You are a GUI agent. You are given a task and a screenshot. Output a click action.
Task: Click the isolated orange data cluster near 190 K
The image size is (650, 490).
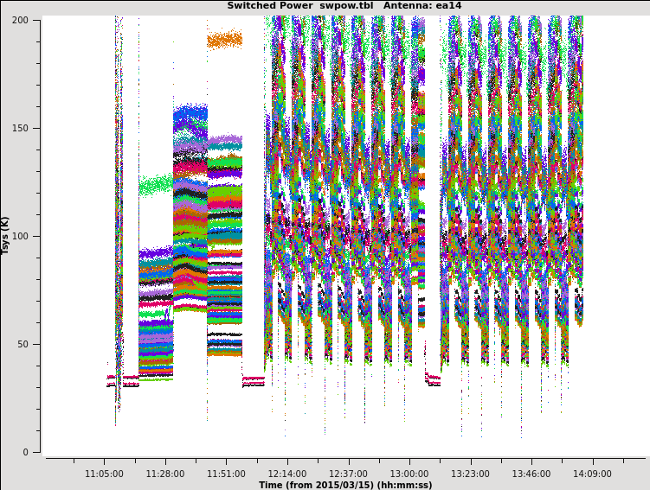pos(225,40)
